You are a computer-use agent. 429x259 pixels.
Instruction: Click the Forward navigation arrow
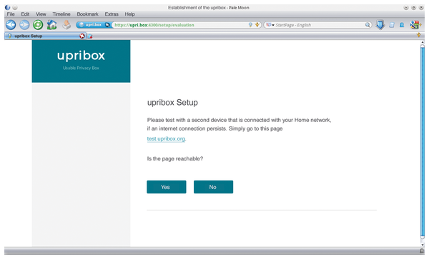pyautogui.click(x=24, y=25)
